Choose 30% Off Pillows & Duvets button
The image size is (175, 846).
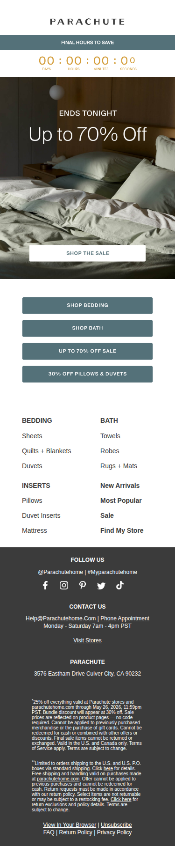(88, 374)
